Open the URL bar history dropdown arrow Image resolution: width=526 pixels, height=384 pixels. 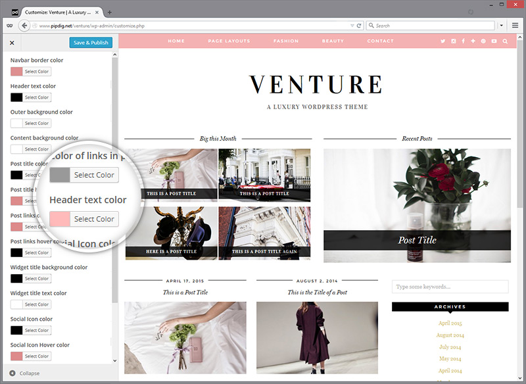point(352,26)
